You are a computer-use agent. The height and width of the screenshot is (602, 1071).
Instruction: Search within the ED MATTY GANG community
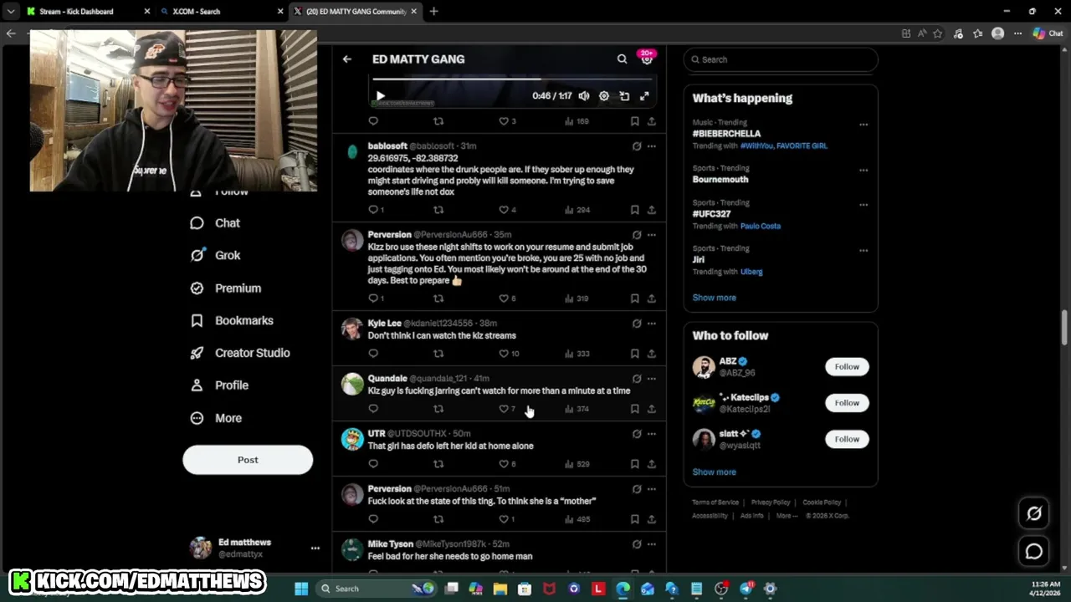coord(622,59)
